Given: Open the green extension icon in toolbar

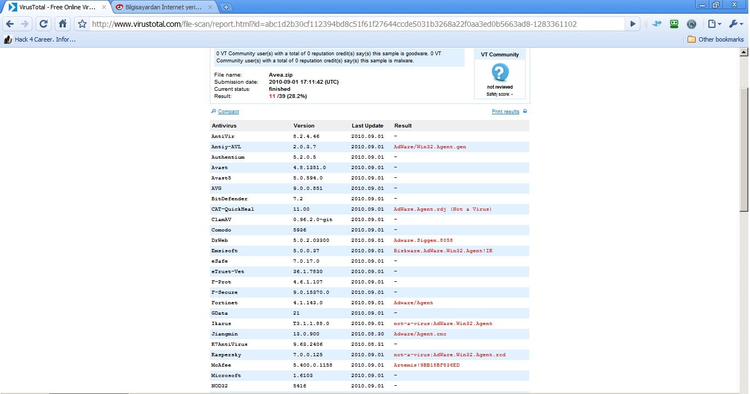Looking at the screenshot, I should [x=674, y=24].
